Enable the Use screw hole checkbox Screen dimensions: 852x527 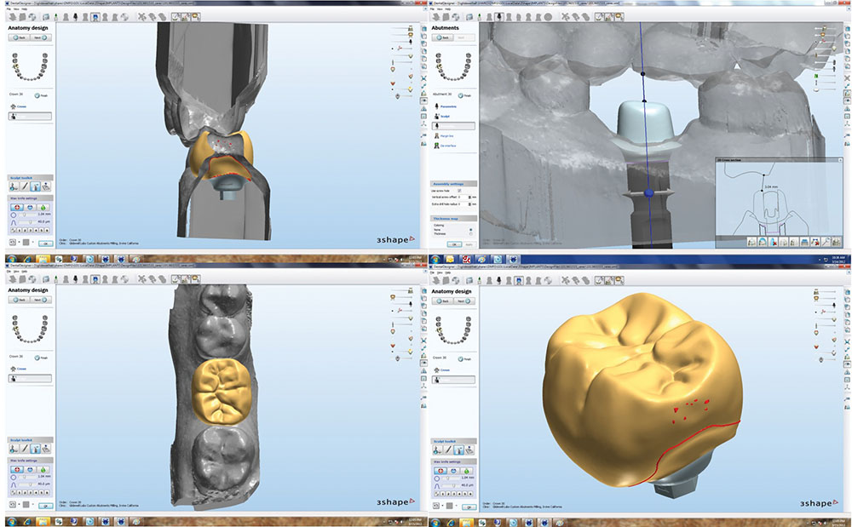(460, 190)
